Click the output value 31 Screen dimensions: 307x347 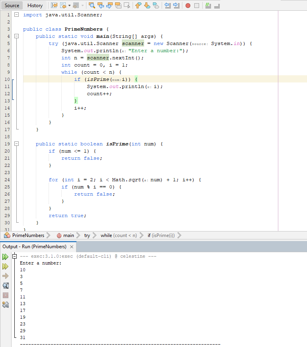click(23, 337)
